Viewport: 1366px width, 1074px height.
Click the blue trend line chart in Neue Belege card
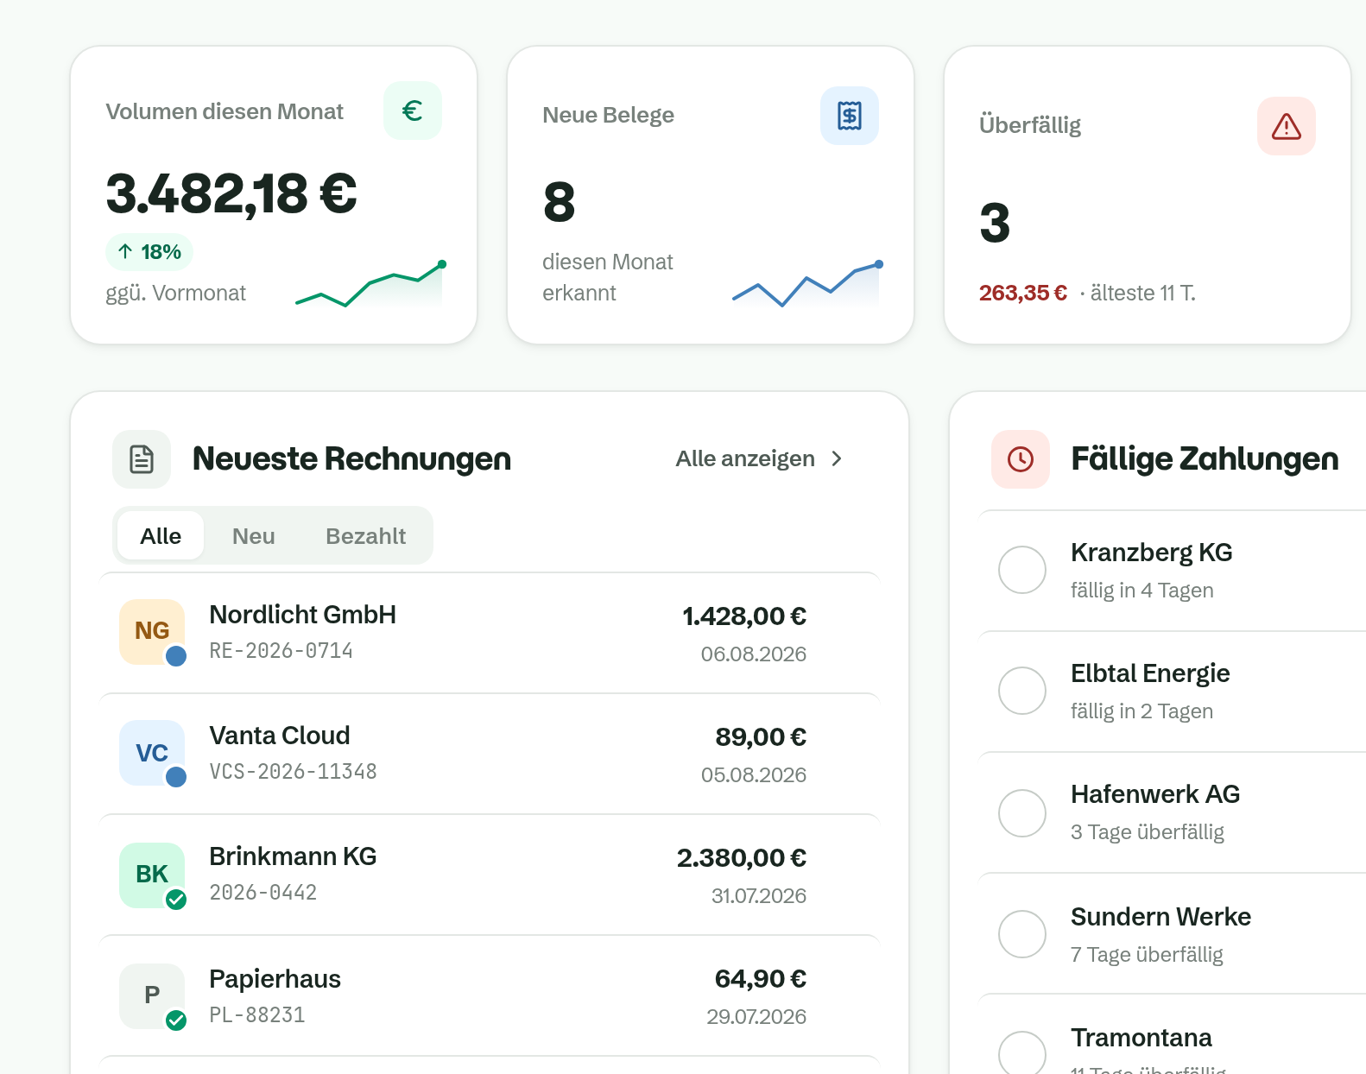[806, 284]
